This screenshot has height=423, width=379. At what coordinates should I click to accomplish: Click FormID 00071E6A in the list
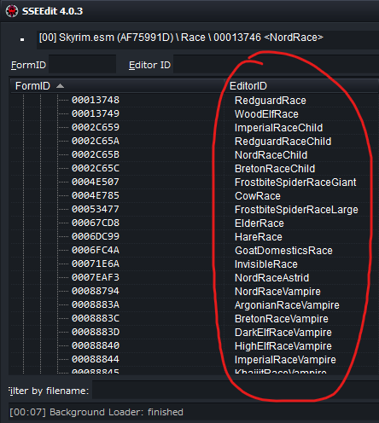click(x=96, y=264)
